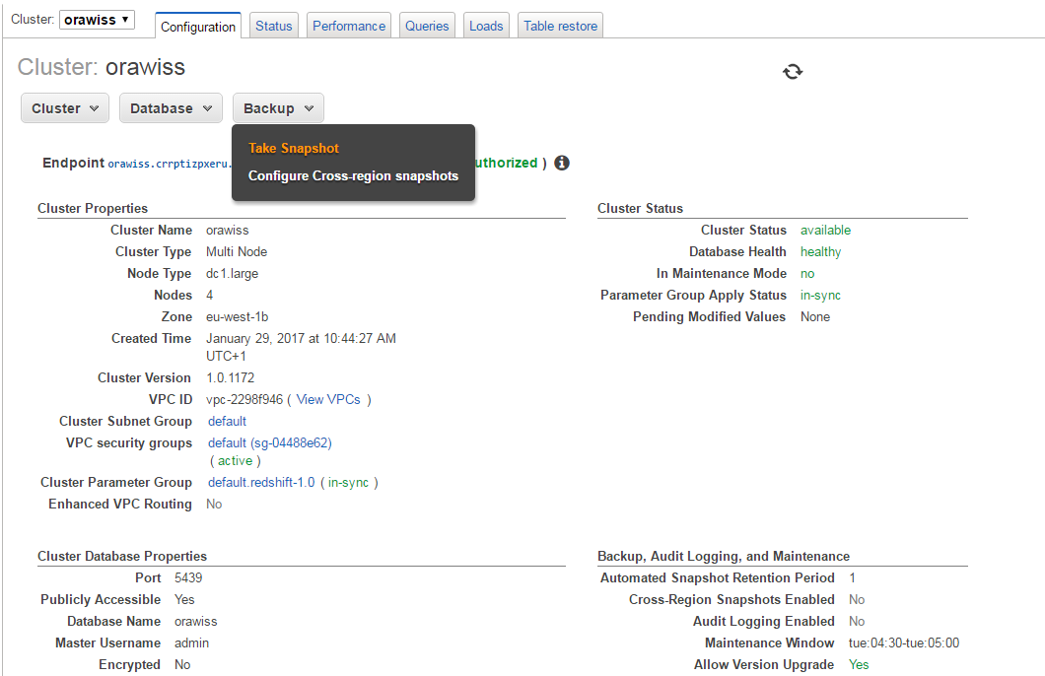
Task: Click the Cluster Version value 1.0.1172
Action: (x=230, y=377)
